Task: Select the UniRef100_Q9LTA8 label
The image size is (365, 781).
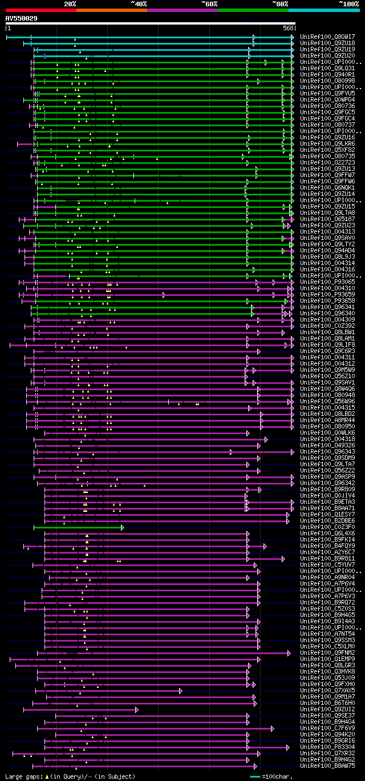Action: coord(327,213)
